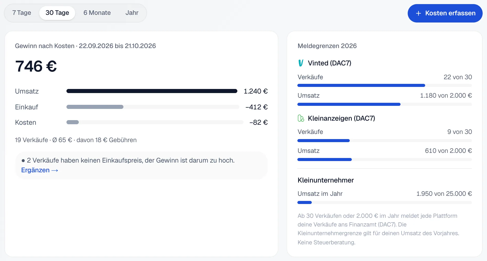The image size is (487, 261).
Task: Click the Umsatz im Jahr label
Action: tap(320, 194)
